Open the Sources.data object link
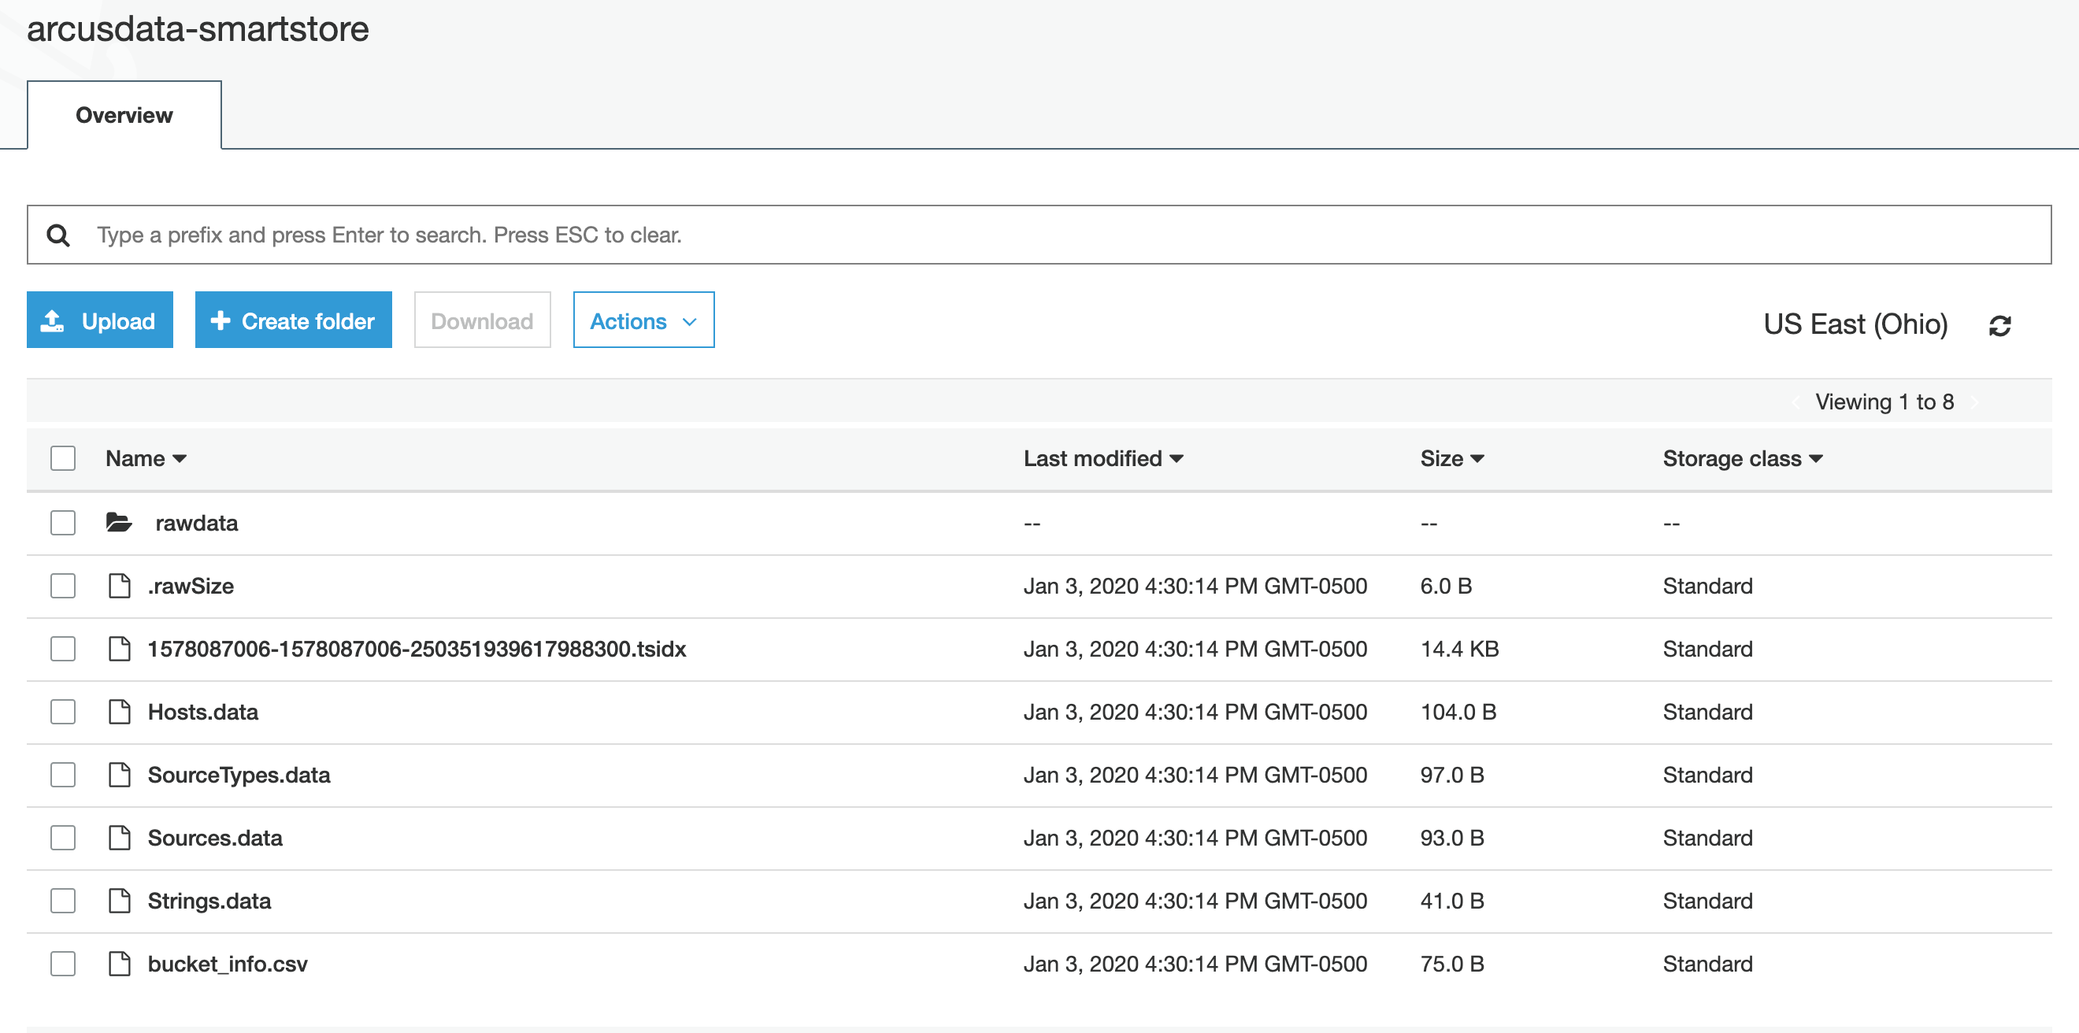Screen dimensions: 2079x1033 click(215, 838)
